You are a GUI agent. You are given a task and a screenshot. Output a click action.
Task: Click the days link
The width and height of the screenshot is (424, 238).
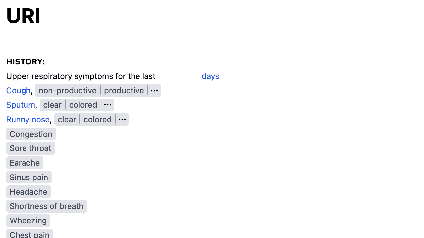[x=210, y=76]
